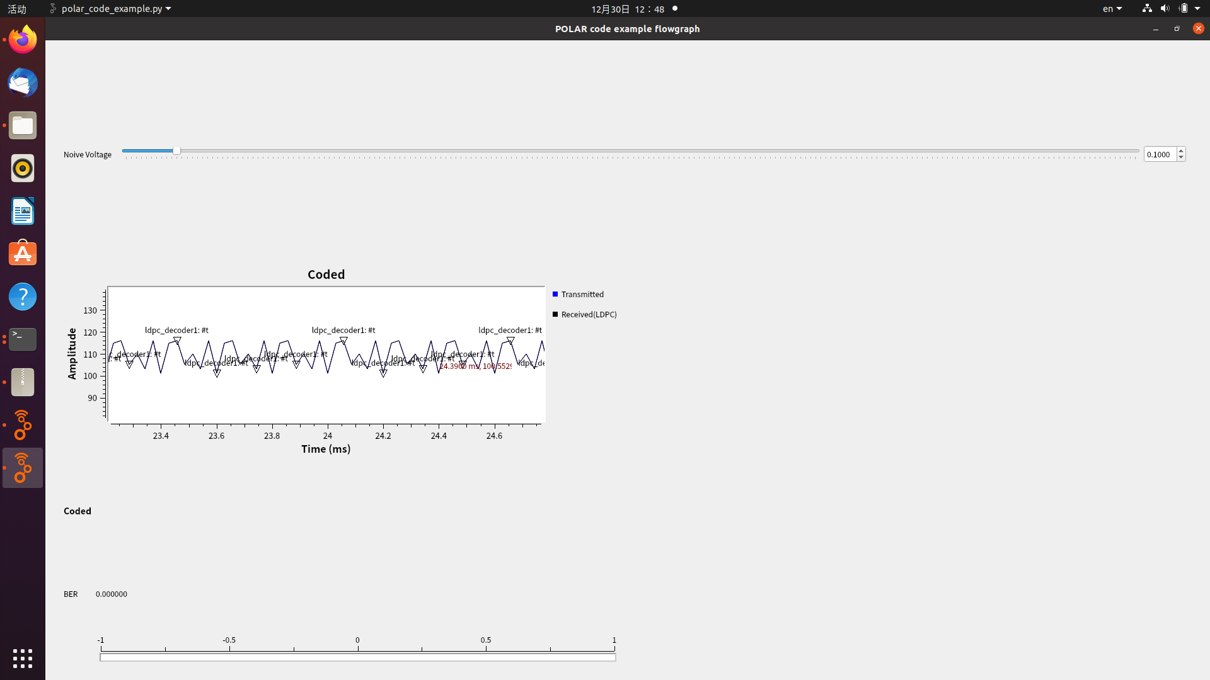Open LibreOffice Writer from the dock
The height and width of the screenshot is (680, 1210).
[x=22, y=211]
